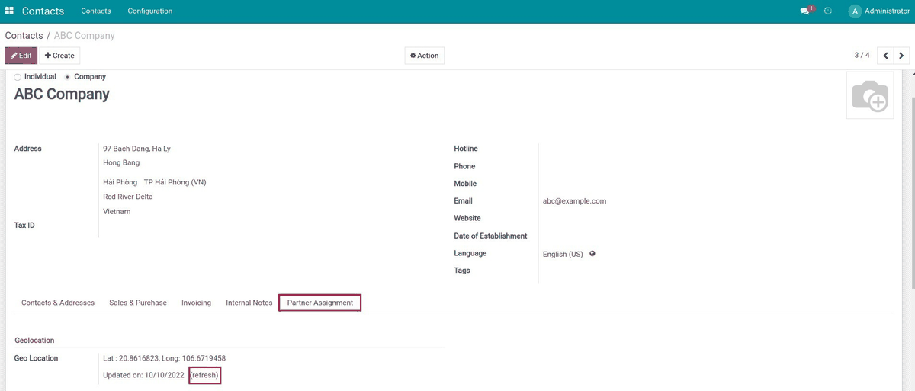Switch to Invoicing tab
Image resolution: width=915 pixels, height=391 pixels.
click(196, 303)
